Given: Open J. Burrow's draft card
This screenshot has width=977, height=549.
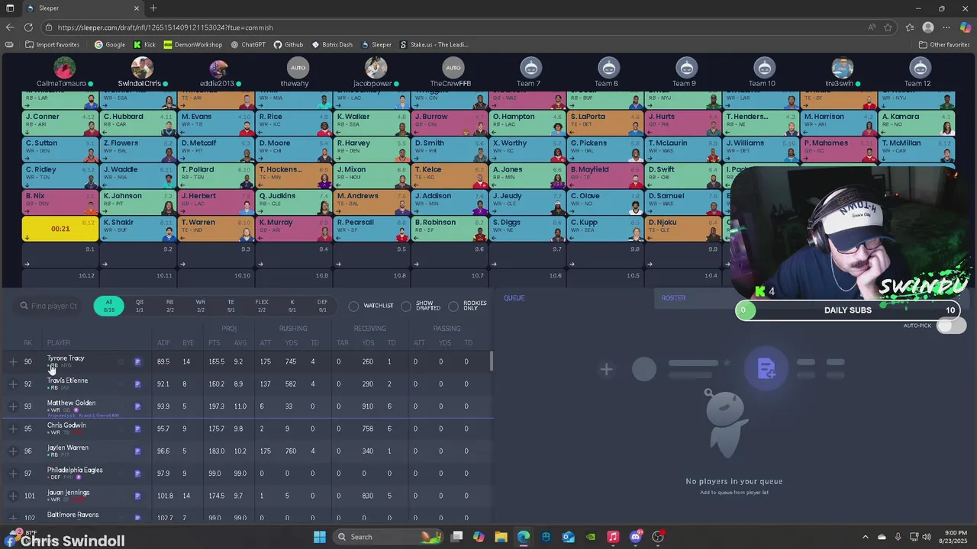Looking at the screenshot, I should [x=450, y=123].
